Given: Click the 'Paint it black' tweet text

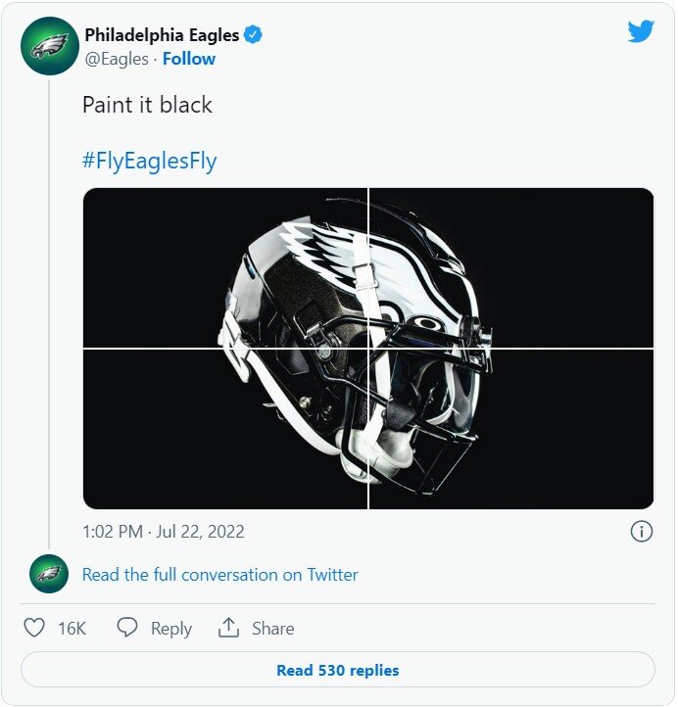Looking at the screenshot, I should 147,105.
